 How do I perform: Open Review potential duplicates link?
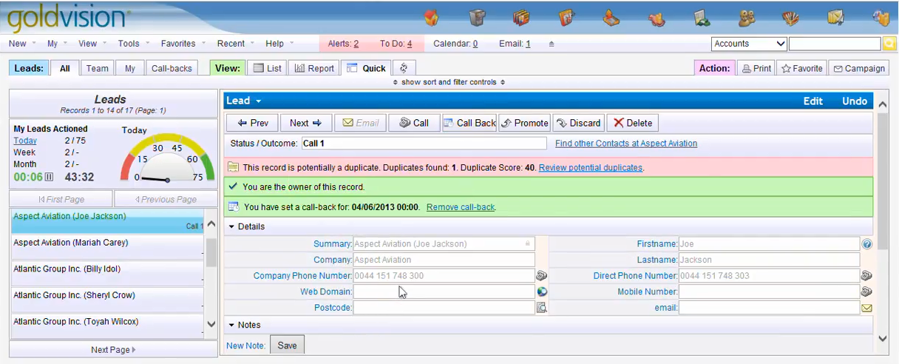tap(590, 168)
